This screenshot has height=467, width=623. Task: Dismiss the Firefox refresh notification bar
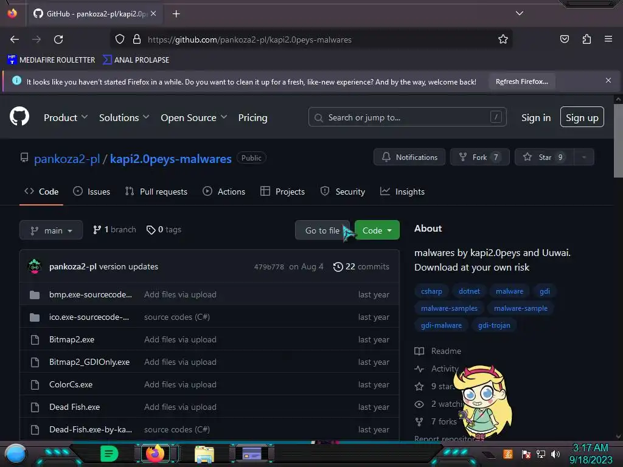[x=608, y=81]
